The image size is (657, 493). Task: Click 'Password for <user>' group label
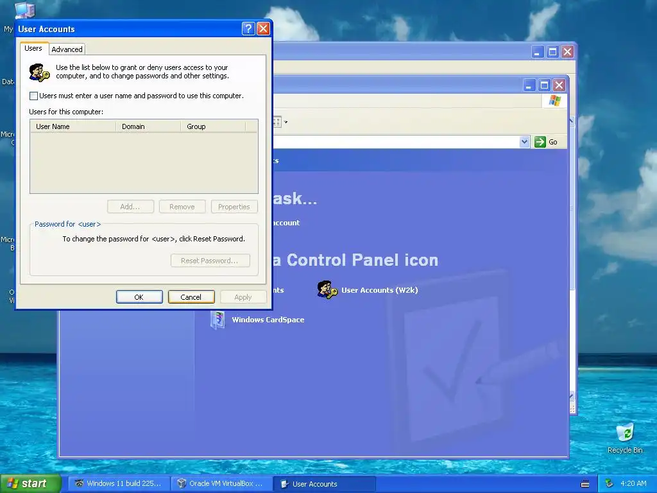tap(67, 224)
